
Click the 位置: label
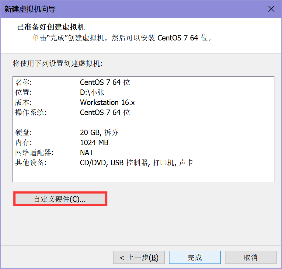click(x=23, y=92)
